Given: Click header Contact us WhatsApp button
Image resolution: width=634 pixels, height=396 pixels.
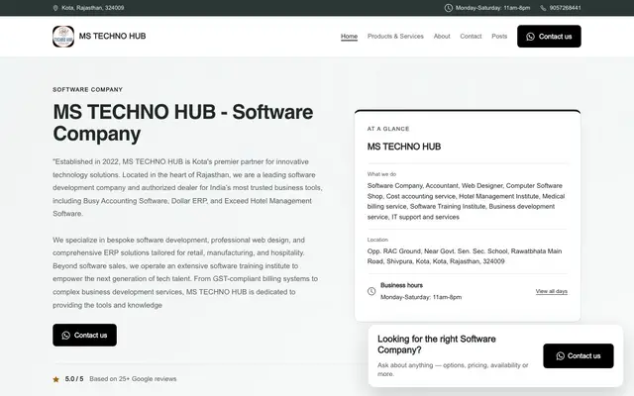Looking at the screenshot, I should point(549,37).
